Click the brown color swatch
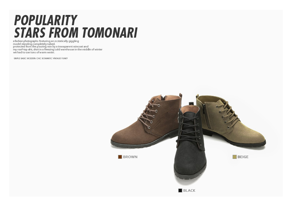Screen dimensions: 292x206 [x=120, y=157]
